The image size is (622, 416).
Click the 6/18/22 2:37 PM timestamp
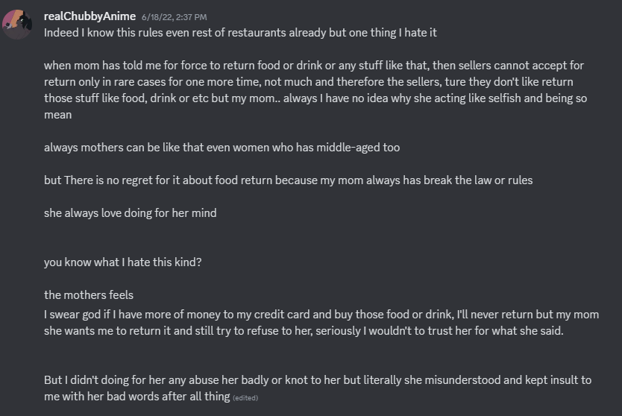(174, 16)
